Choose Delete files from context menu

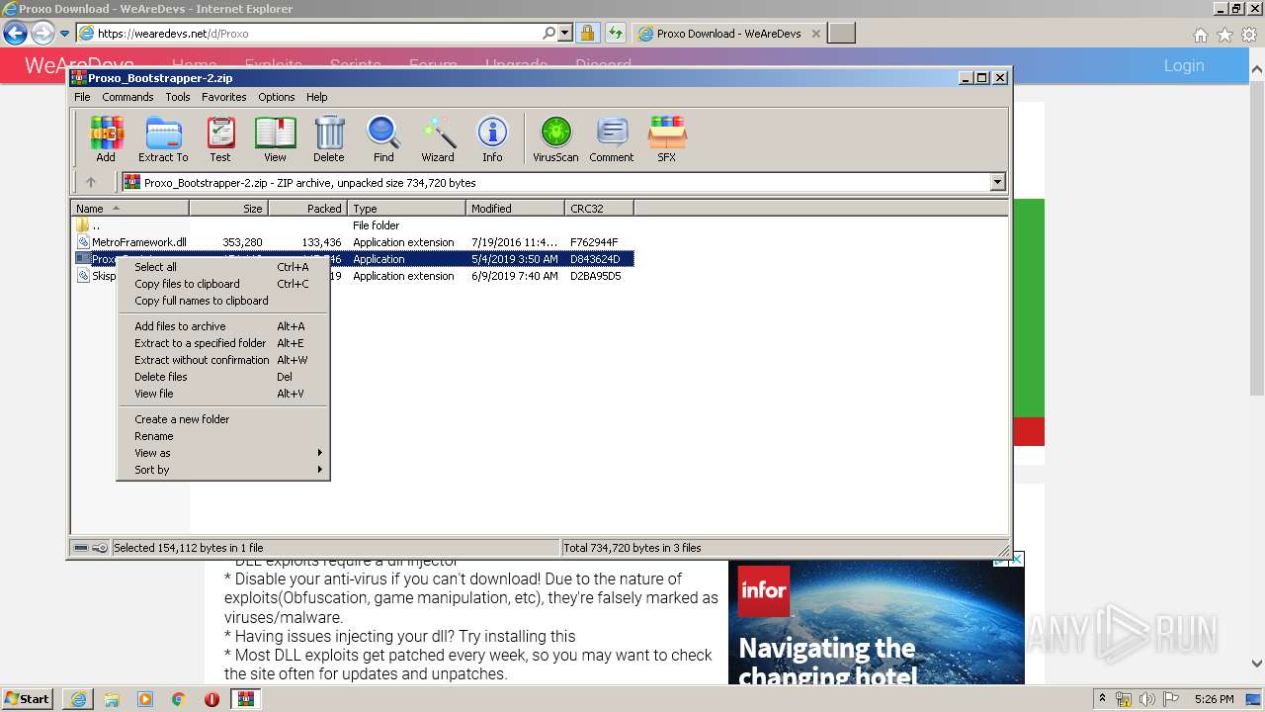(223, 377)
